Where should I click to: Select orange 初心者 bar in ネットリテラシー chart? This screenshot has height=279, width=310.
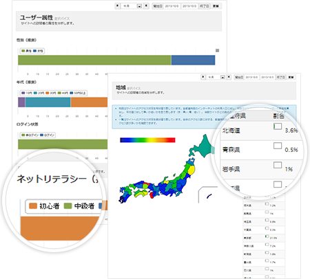tap(60, 229)
